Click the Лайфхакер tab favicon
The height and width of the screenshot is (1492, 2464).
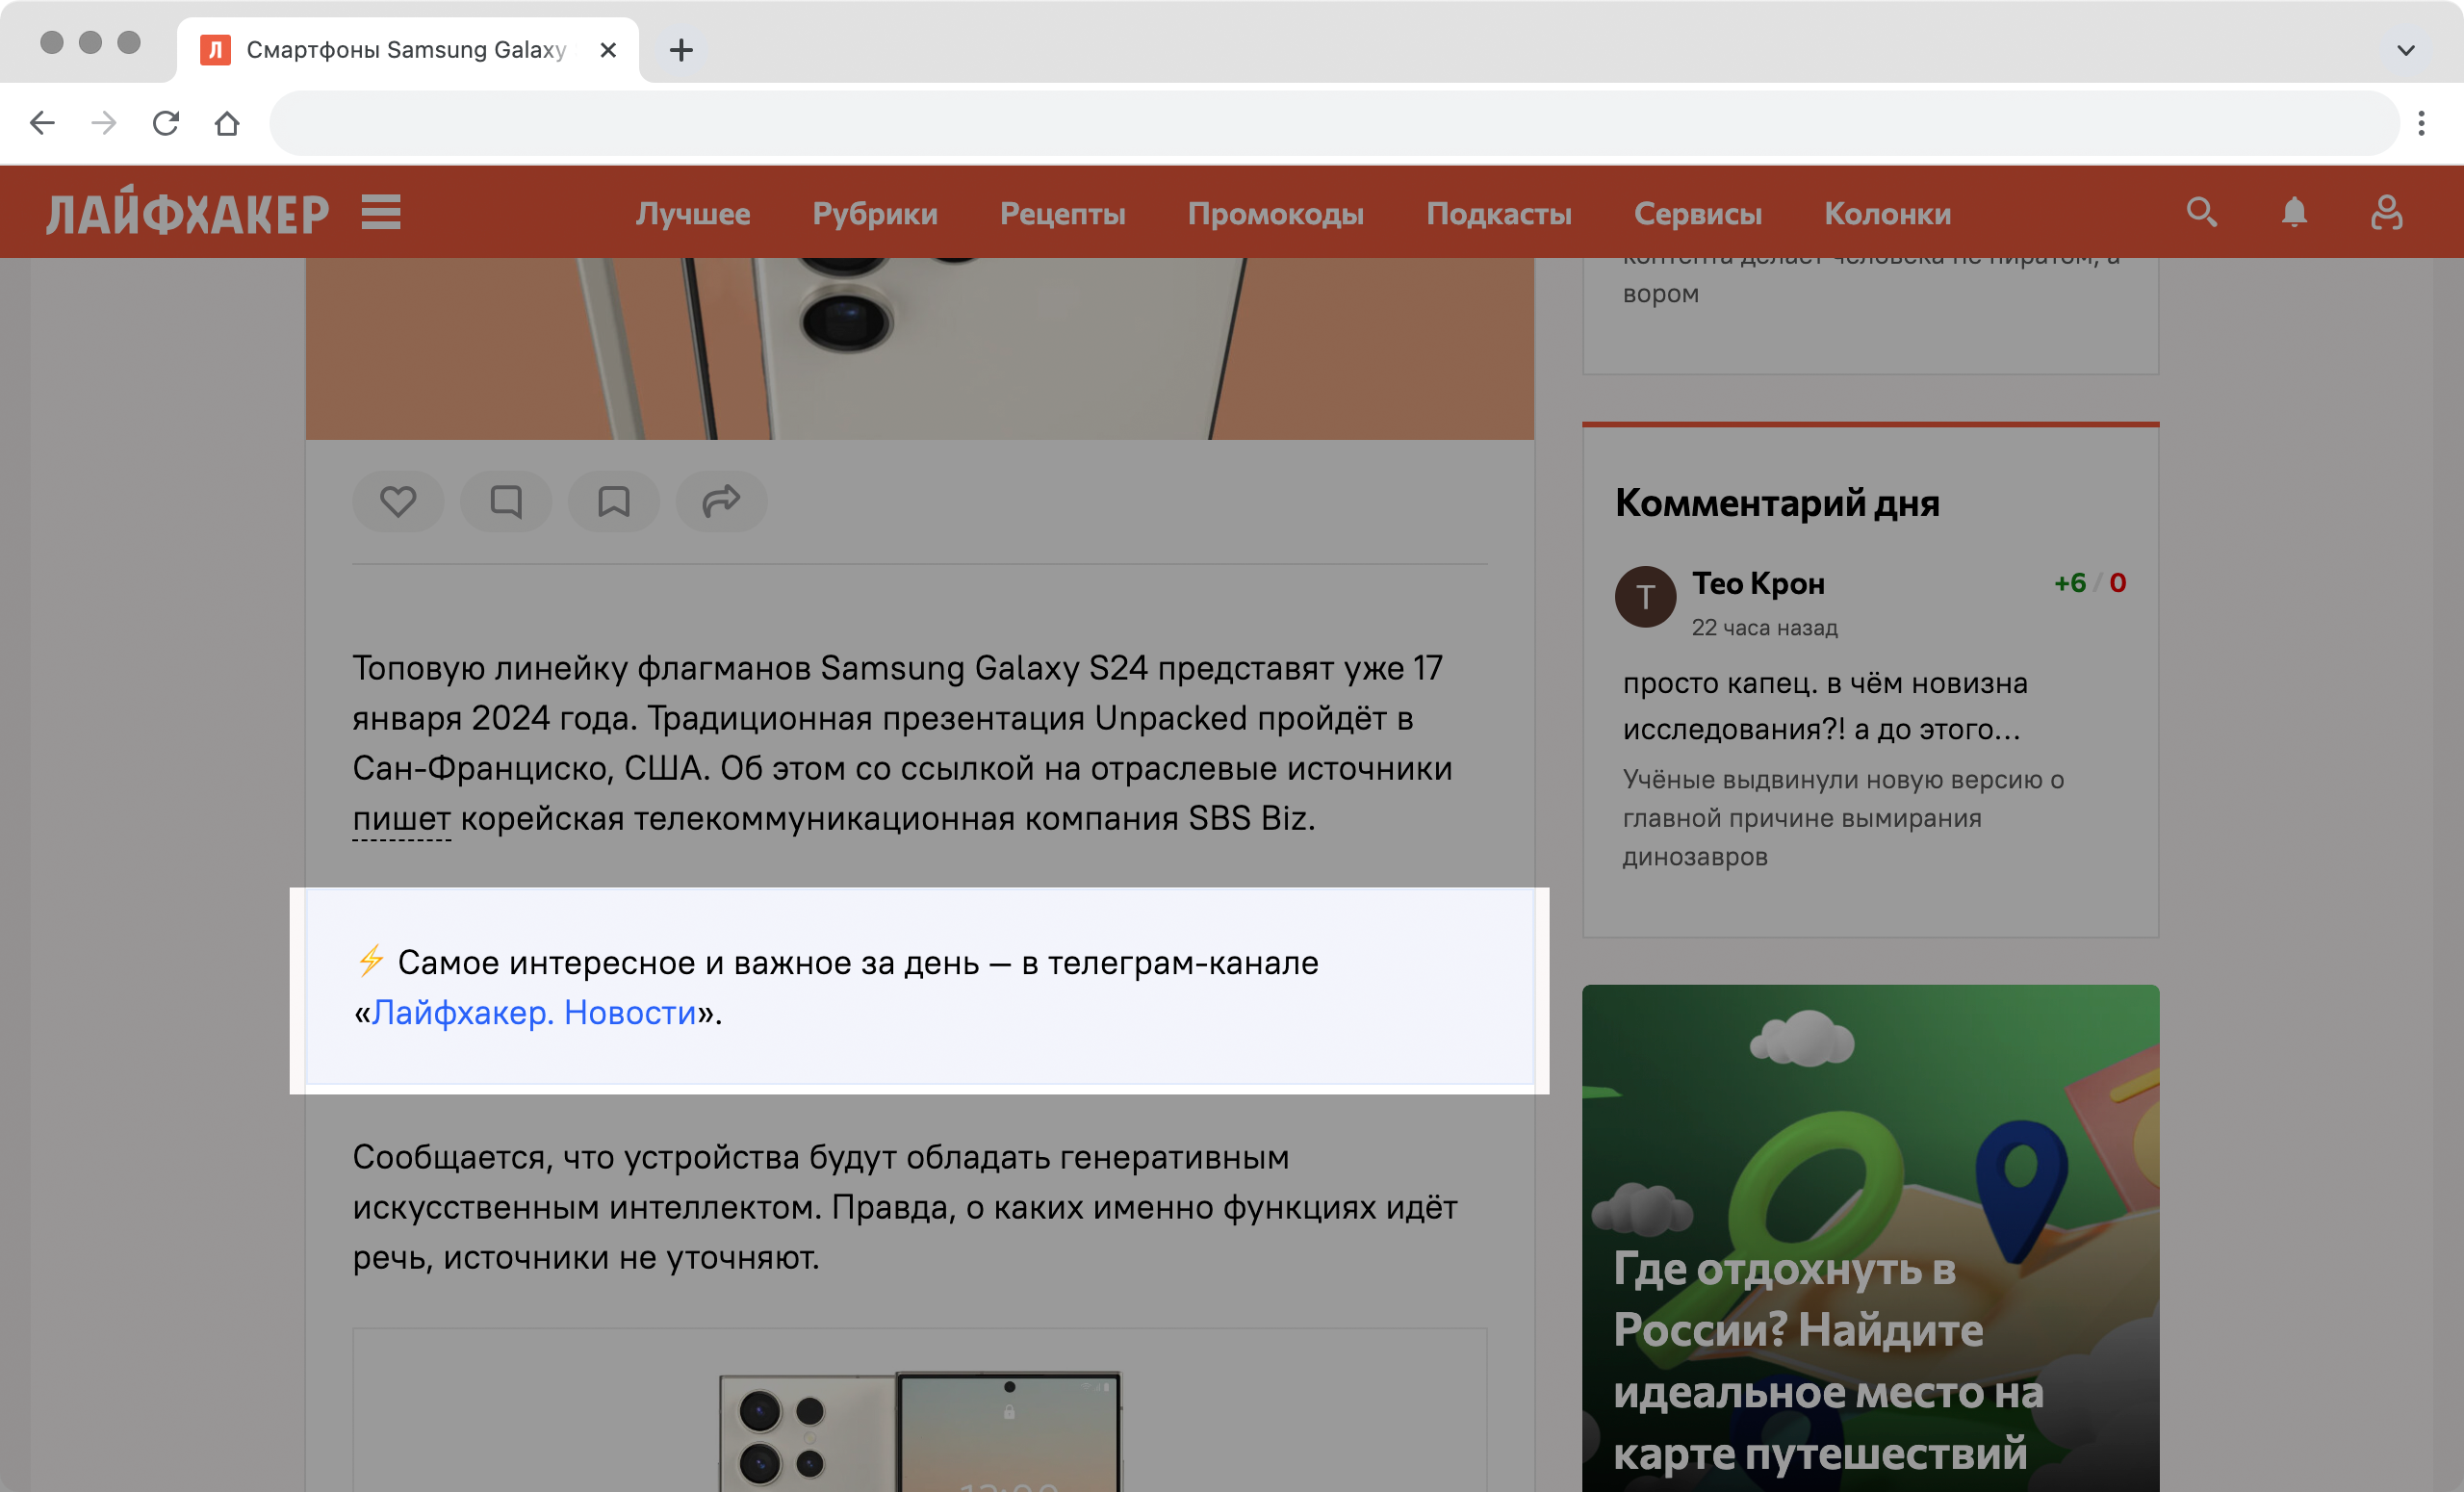tap(215, 50)
